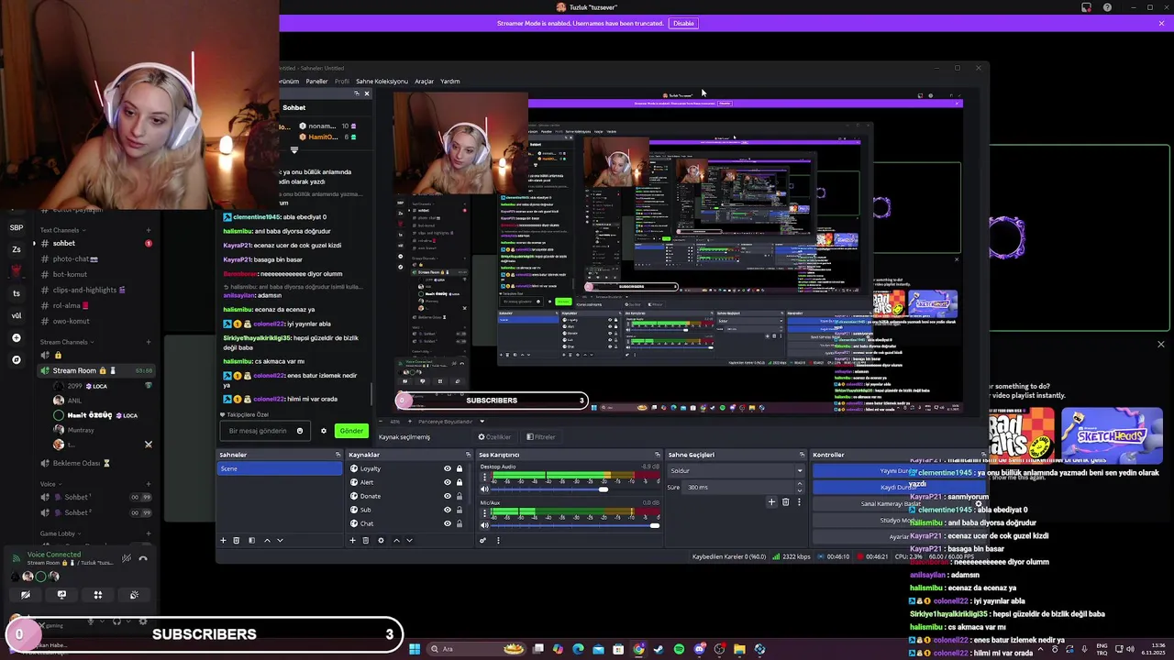The width and height of the screenshot is (1174, 660).
Task: Open Özellikler source properties button
Action: tap(493, 436)
